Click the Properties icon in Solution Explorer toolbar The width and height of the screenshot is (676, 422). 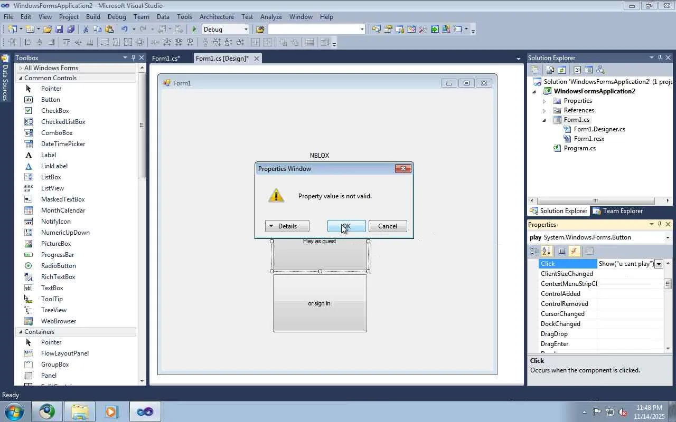(535, 70)
